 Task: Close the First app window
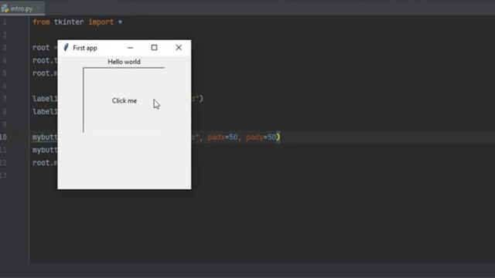tap(179, 48)
